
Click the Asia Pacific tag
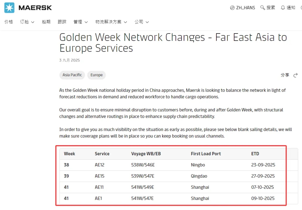[x=72, y=75]
